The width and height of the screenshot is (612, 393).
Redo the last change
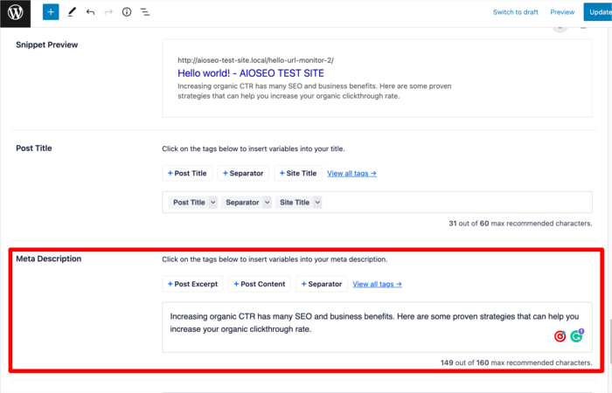pyautogui.click(x=108, y=12)
